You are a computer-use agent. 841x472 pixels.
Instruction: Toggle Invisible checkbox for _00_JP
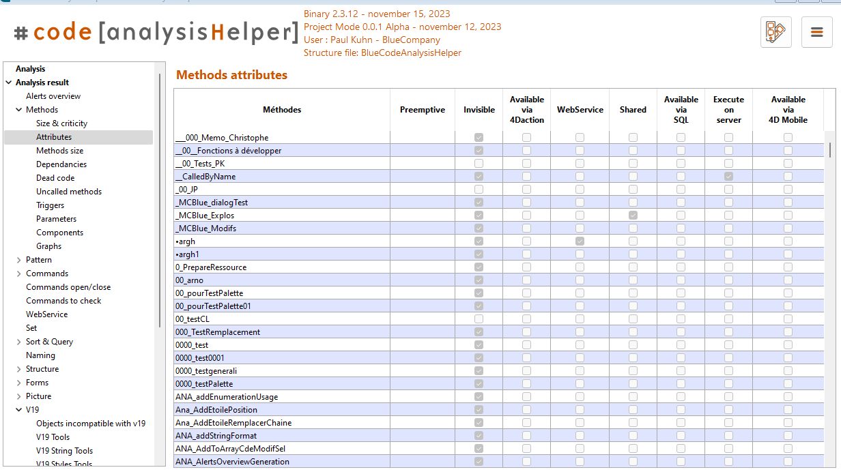coord(479,190)
